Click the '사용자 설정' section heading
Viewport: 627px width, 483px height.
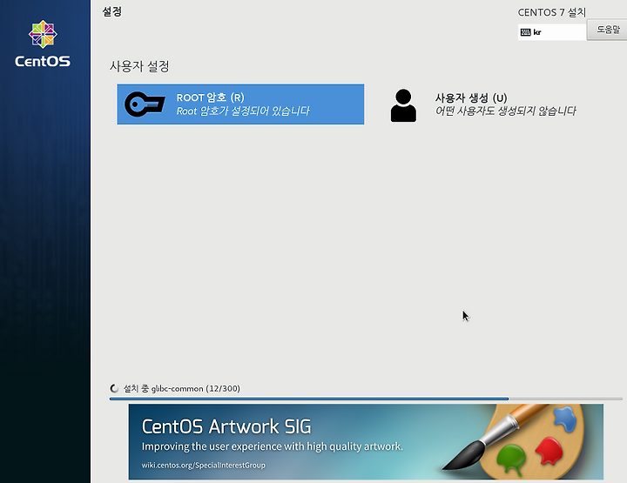click(x=139, y=66)
